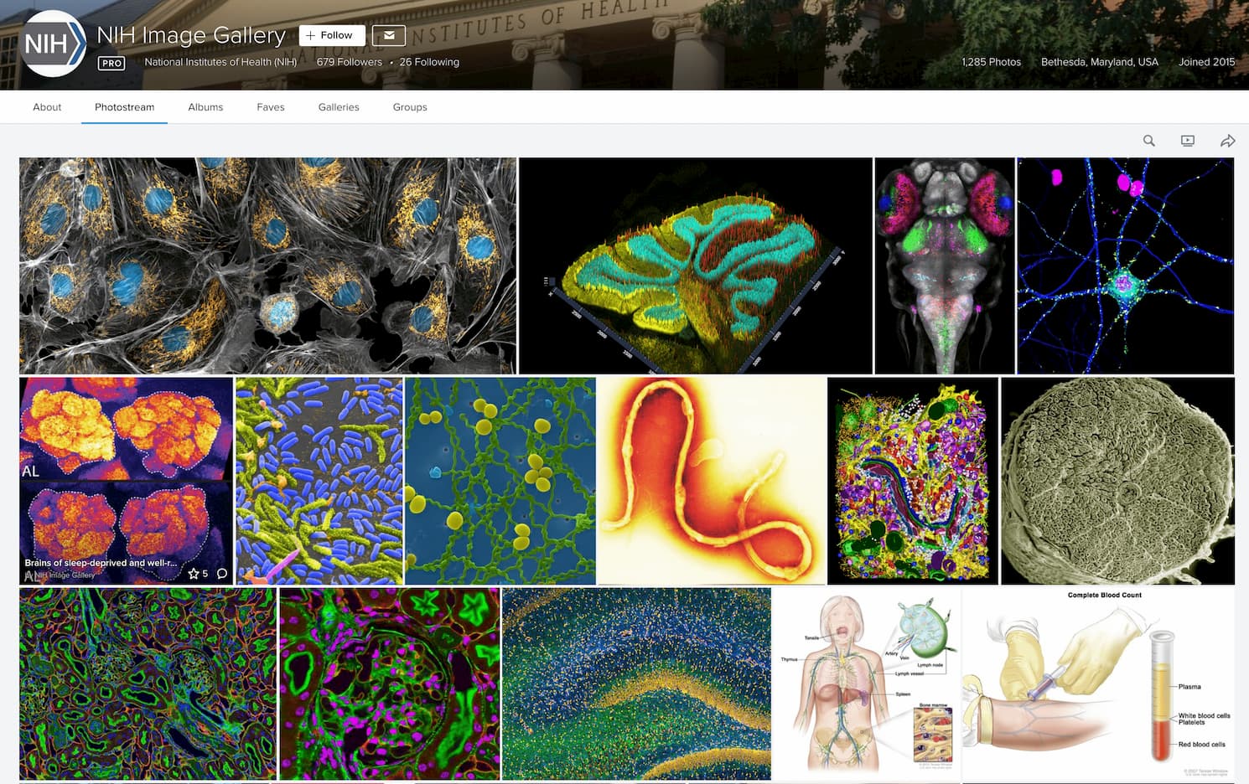This screenshot has height=784, width=1249.
Task: Click the PRO badge
Action: pyautogui.click(x=111, y=63)
